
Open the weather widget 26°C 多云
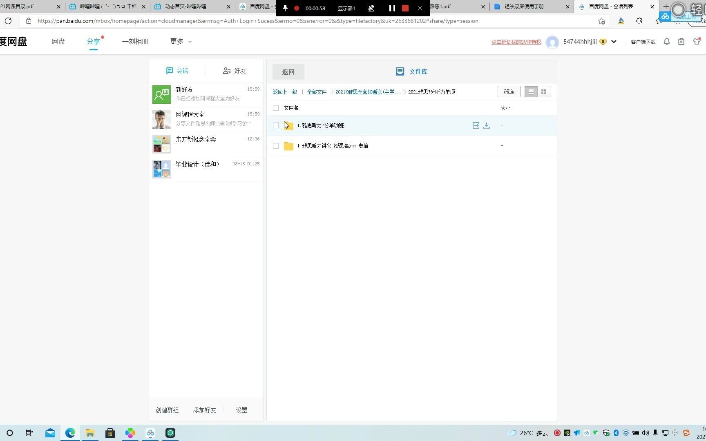[x=527, y=433]
